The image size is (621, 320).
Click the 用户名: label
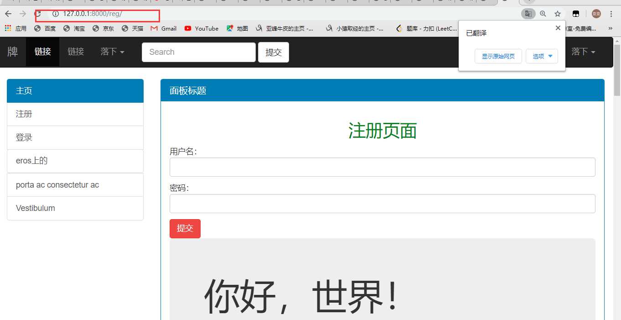point(183,152)
